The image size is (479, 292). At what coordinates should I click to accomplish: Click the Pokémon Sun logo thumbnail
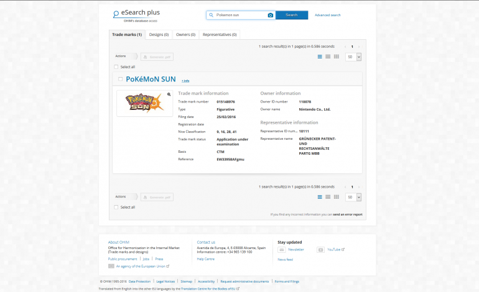click(x=144, y=103)
